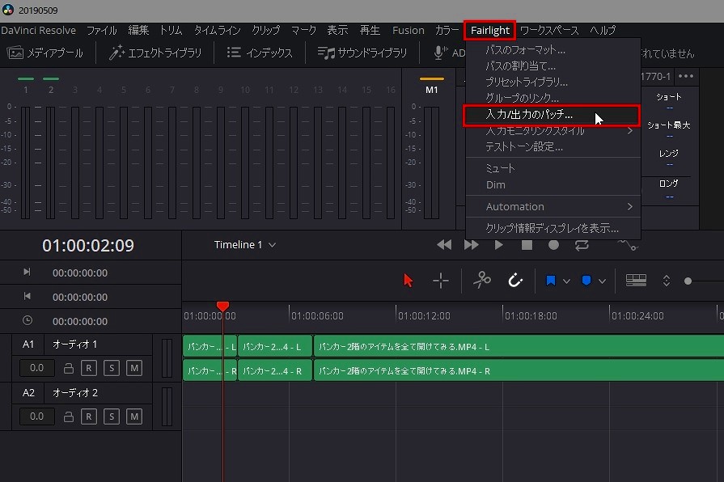Mute the オーディオ 1 track

pyautogui.click(x=133, y=369)
